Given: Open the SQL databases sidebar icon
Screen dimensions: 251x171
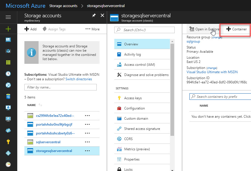Looking at the screenshot, I should coord(8,96).
